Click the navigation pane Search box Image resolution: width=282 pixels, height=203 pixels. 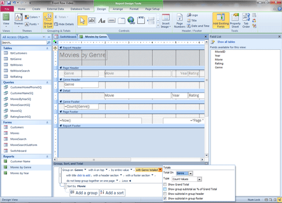click(24, 43)
